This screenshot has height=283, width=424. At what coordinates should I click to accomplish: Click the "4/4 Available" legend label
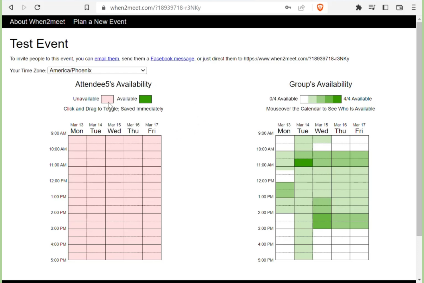358,99
